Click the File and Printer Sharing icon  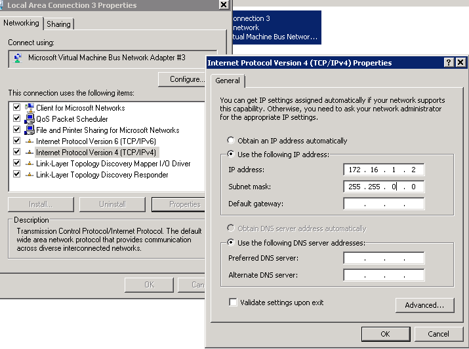pos(30,130)
